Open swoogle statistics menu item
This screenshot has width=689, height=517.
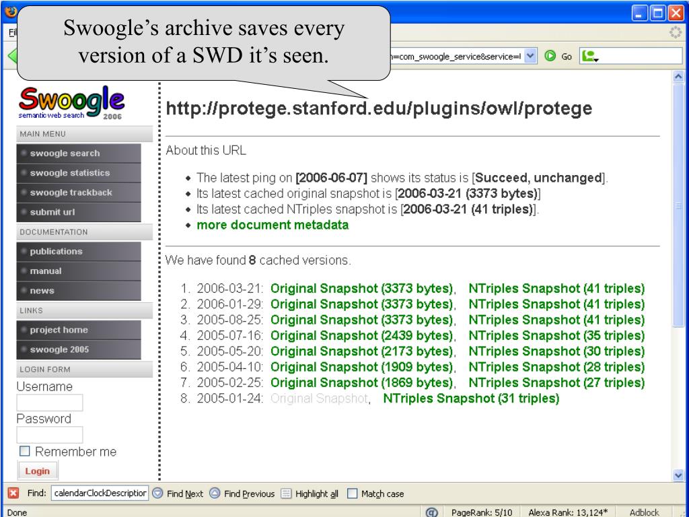click(x=79, y=173)
